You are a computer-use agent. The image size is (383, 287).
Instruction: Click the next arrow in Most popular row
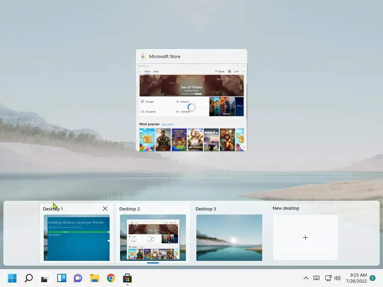coord(243,147)
